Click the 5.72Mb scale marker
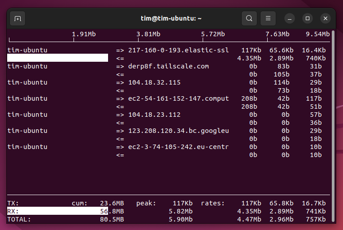Viewport: 343px width, 230px height. click(x=213, y=34)
